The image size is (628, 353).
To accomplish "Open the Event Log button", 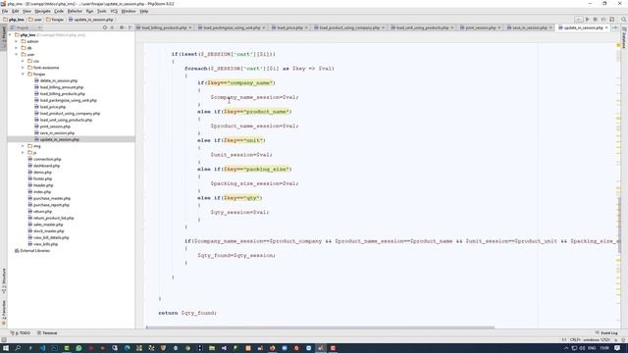I will (606, 332).
